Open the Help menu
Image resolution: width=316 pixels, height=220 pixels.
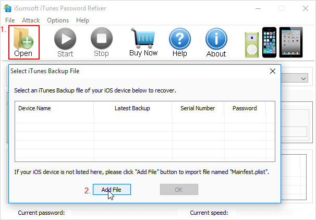(82, 20)
